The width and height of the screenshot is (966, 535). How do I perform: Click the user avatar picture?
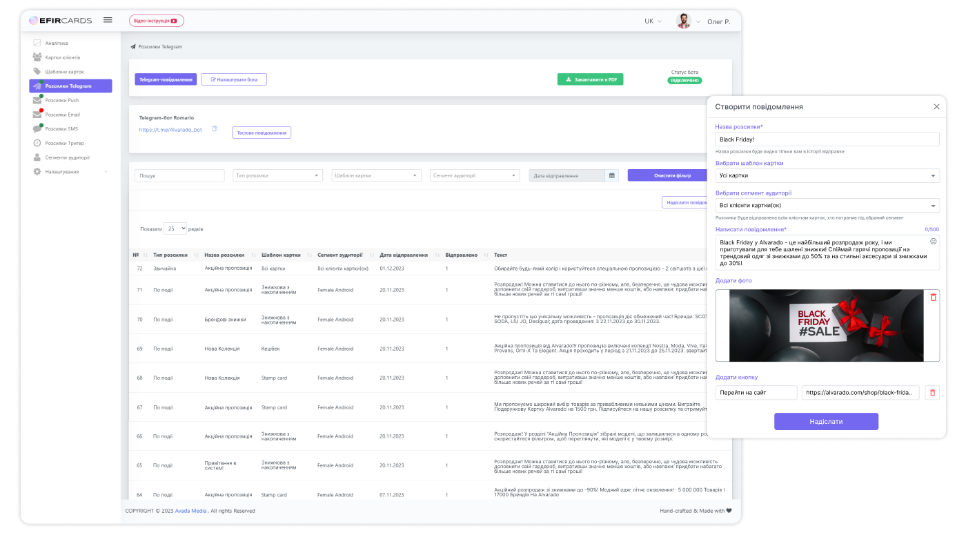pos(683,21)
